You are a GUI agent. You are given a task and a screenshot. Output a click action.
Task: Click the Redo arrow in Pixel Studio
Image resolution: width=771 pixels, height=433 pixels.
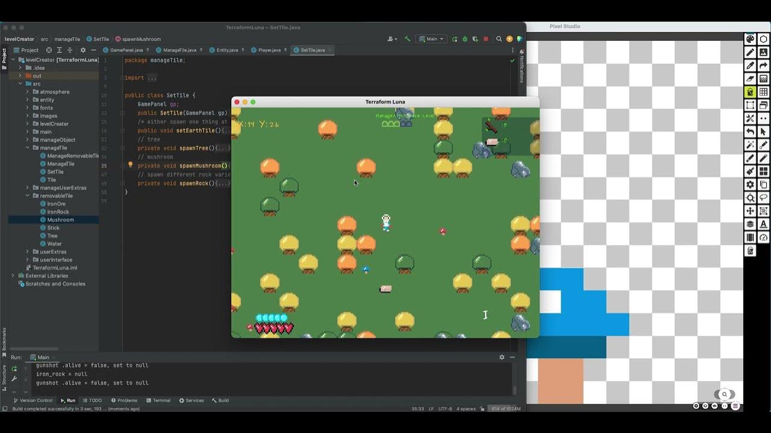click(x=763, y=66)
